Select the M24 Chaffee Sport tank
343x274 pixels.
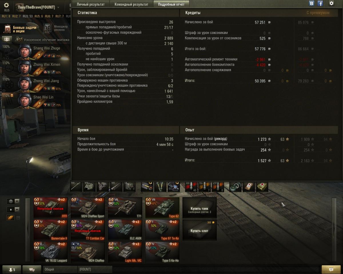tap(88, 208)
